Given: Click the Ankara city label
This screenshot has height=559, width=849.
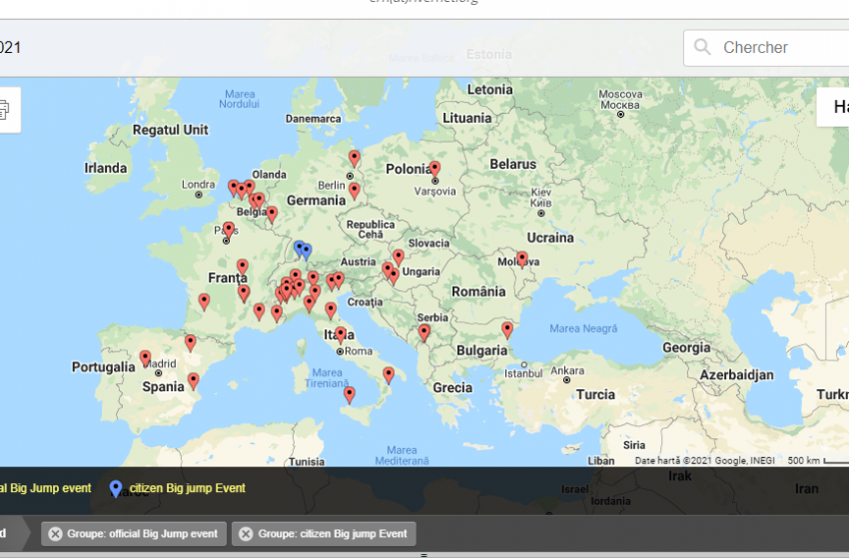Looking at the screenshot, I should click(x=567, y=370).
